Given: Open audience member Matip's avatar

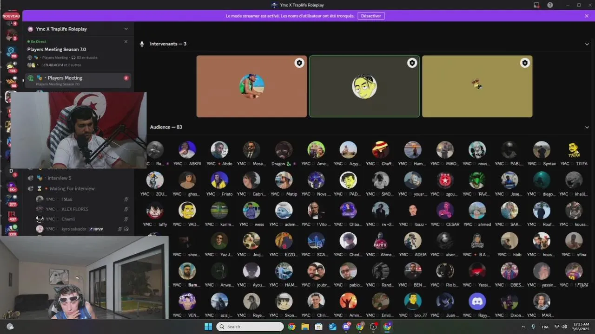Looking at the screenshot, I should pos(284,180).
